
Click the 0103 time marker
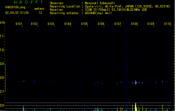(51, 24)
